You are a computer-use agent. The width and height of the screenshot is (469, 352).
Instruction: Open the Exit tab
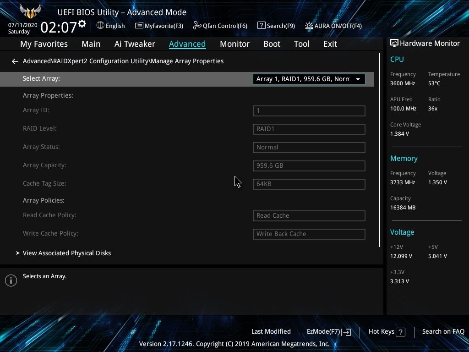tap(330, 44)
